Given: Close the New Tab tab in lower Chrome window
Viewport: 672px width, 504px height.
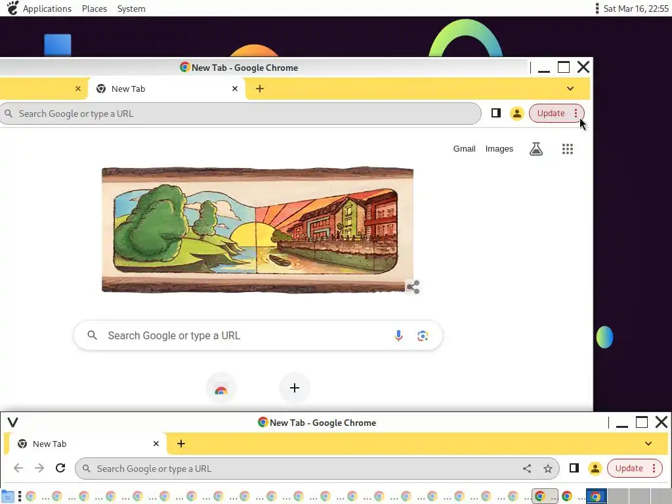Looking at the screenshot, I should tap(156, 444).
